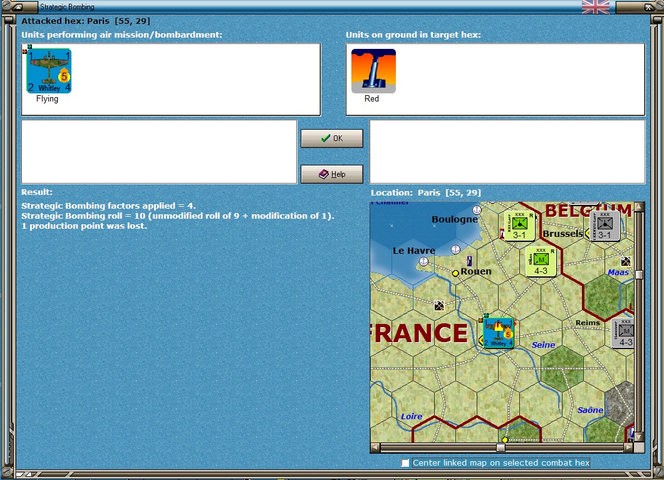664x480 pixels.
Task: Click the gray 3-1 garrison counter near Brussels
Action: coord(604,226)
